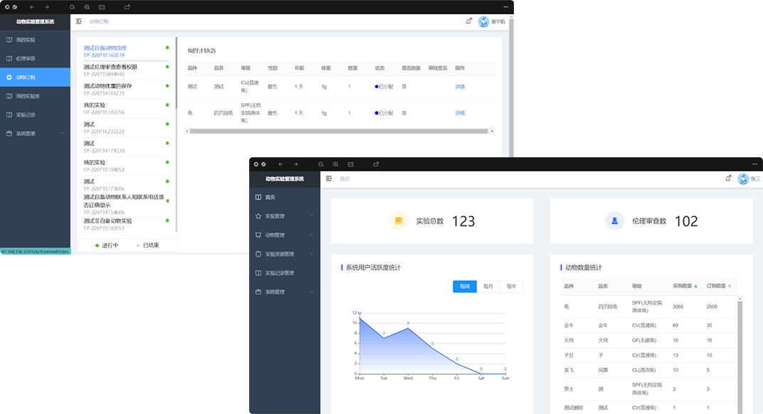Select the 每年 chart period option
Viewport: 763px width, 414px height.
[511, 287]
